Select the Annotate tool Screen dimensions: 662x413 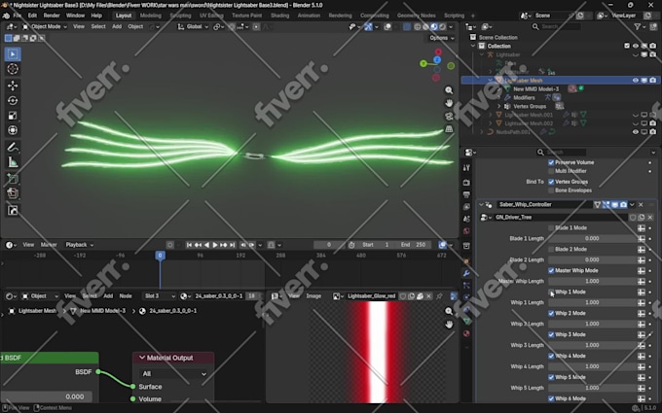point(13,147)
